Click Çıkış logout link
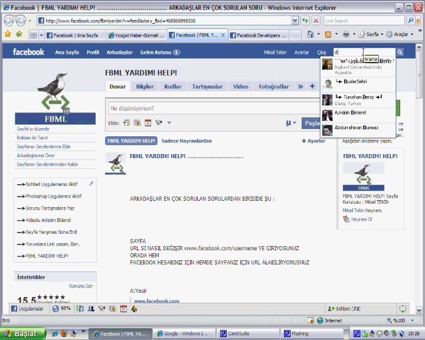 (x=322, y=53)
